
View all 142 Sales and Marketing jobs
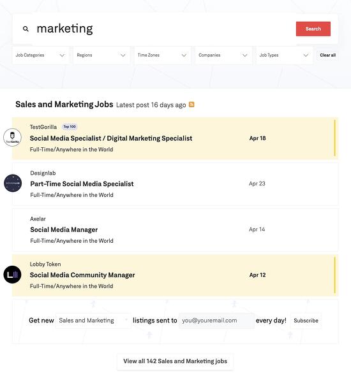click(x=175, y=361)
